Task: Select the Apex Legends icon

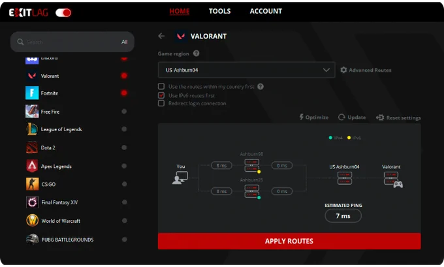Action: [x=32, y=166]
